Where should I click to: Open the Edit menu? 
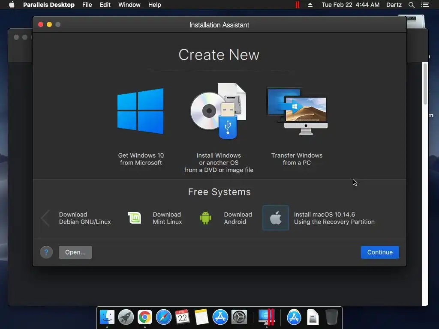(105, 5)
